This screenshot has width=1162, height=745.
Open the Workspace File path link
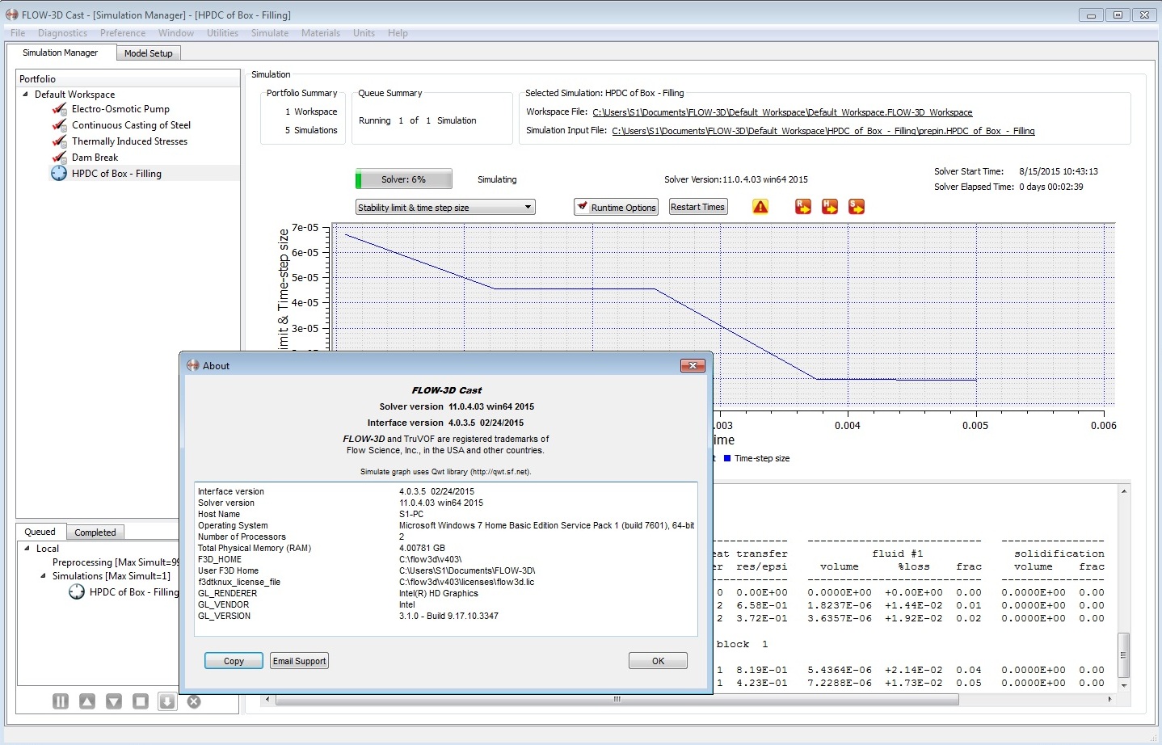(x=782, y=112)
